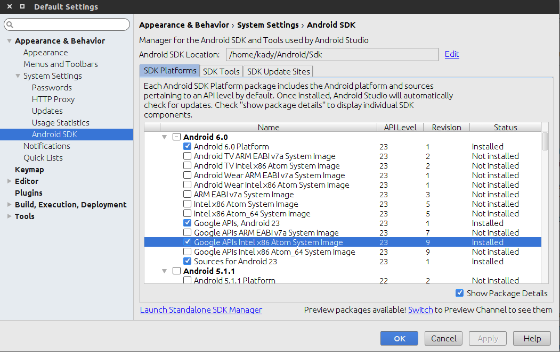Screen dimensions: 560x352
Task: Check Intel x86 Atom System Image box
Action: coord(187,204)
